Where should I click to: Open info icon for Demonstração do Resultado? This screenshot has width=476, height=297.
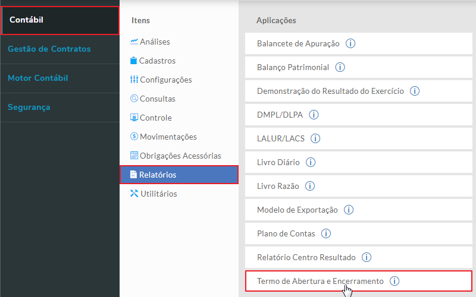(x=415, y=91)
